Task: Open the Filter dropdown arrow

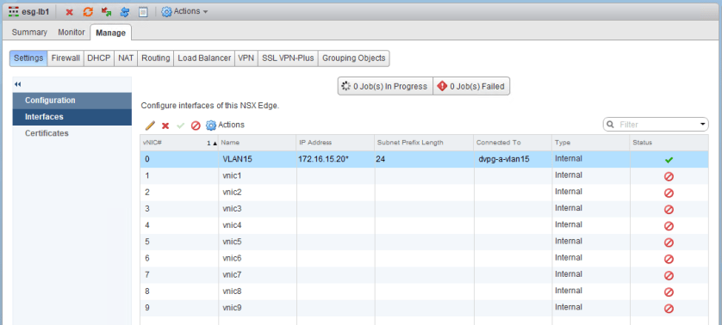Action: click(703, 125)
